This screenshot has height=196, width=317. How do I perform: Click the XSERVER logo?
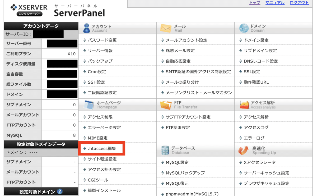point(29,10)
